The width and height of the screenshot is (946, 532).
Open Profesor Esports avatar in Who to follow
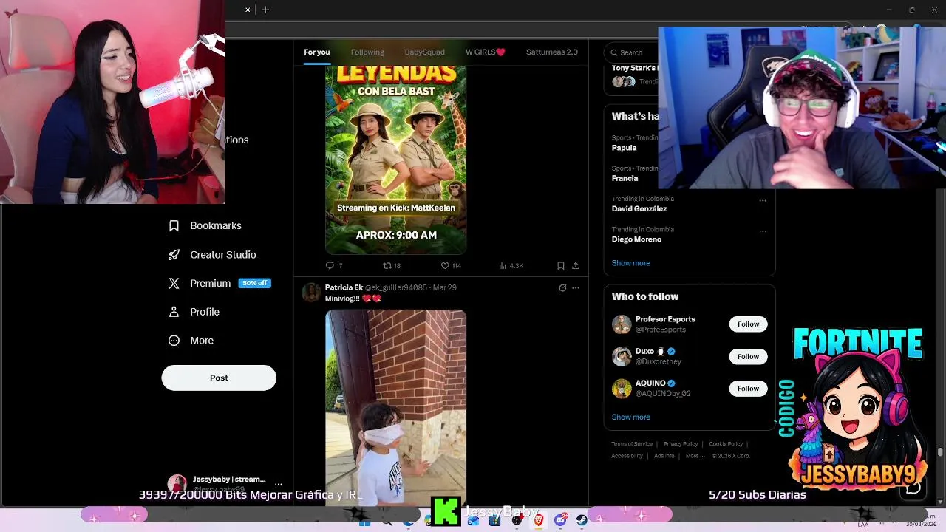pyautogui.click(x=622, y=324)
